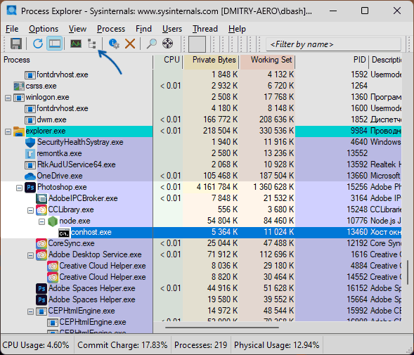Select the Adobe Spaces Helper.exe PID 16152 row
This screenshot has width=414, height=355.
click(x=201, y=288)
